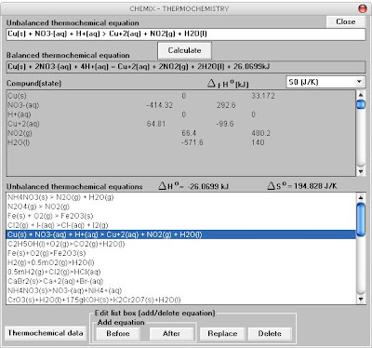Screen dimensions: 372x348
Task: Click the balanced equation output field
Action: click(x=186, y=67)
